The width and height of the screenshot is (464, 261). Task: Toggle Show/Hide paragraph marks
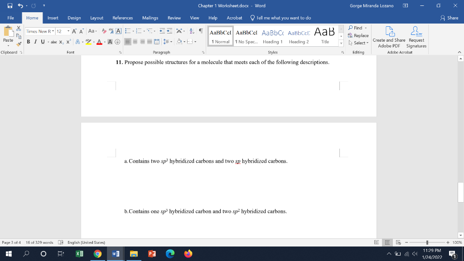tap(201, 30)
